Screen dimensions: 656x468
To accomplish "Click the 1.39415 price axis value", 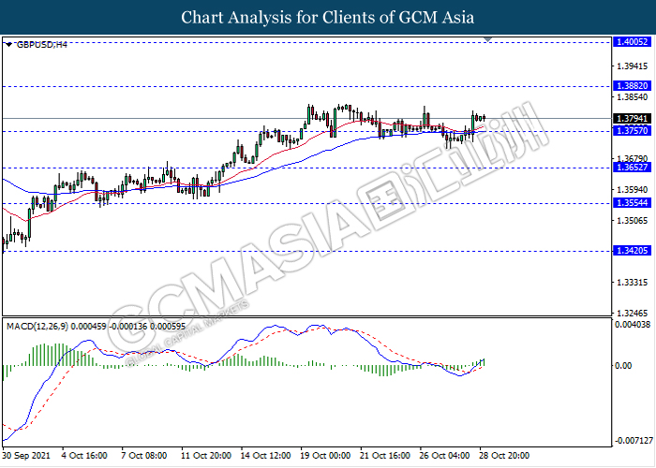I will click(633, 66).
